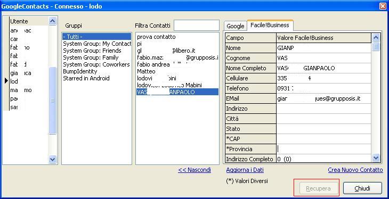Select the Facile!Business tab
The width and height of the screenshot is (389, 199).
pos(270,26)
